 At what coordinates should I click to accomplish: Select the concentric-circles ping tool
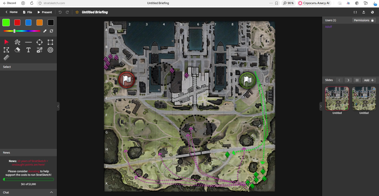(50, 50)
